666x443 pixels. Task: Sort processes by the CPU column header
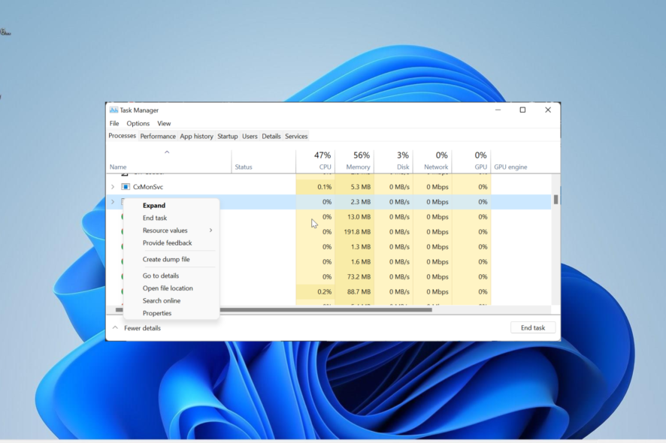click(322, 161)
